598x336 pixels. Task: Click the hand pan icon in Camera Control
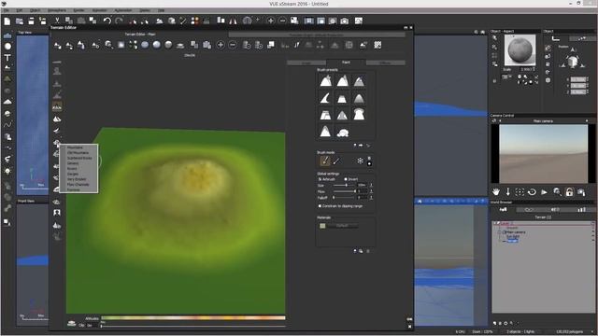pyautogui.click(x=496, y=192)
